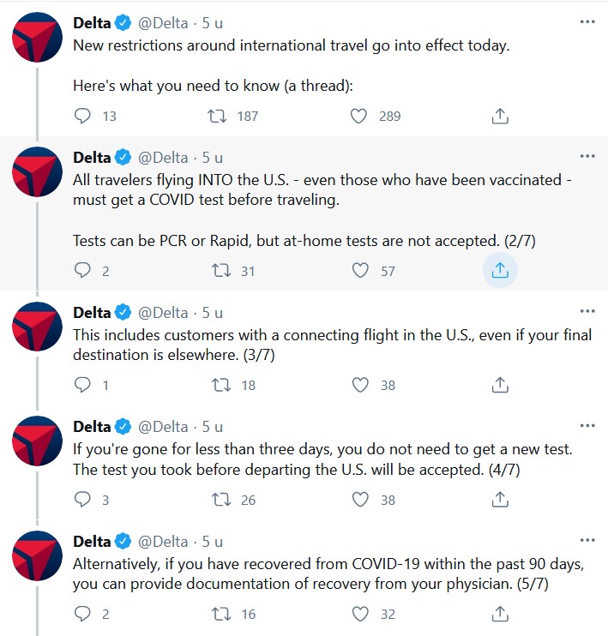
Task: Reply to the (4/7) tweet
Action: pyautogui.click(x=83, y=499)
